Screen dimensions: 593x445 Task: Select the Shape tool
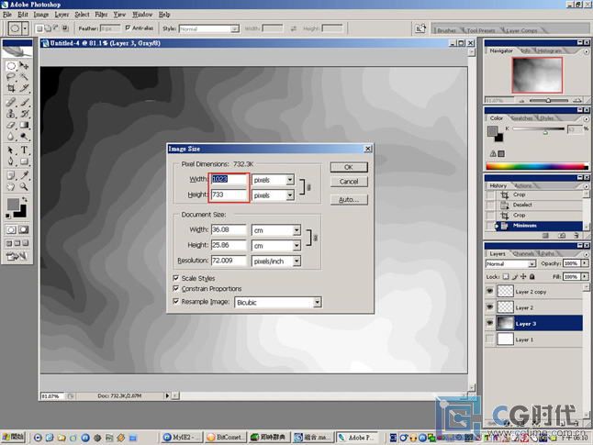(24, 161)
